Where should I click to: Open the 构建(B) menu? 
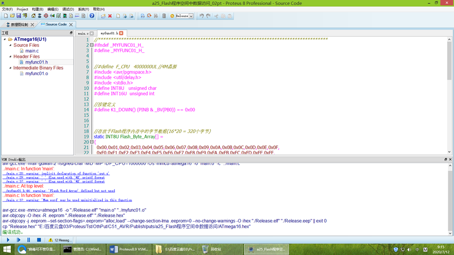(x=38, y=9)
